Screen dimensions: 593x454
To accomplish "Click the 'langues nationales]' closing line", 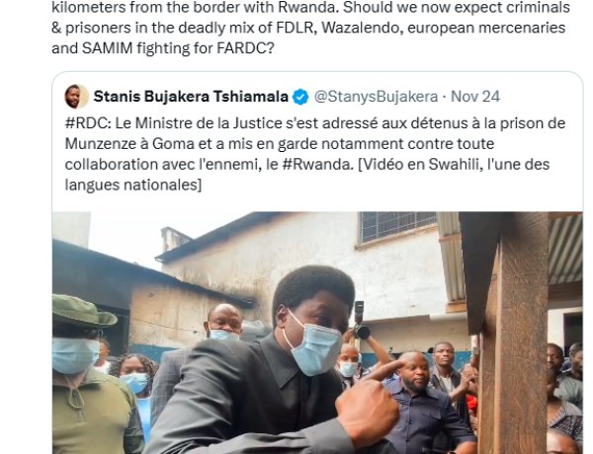I will pyautogui.click(x=133, y=185).
